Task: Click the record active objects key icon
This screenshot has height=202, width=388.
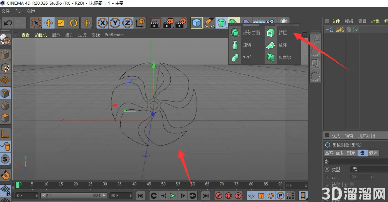Action: tap(219, 196)
